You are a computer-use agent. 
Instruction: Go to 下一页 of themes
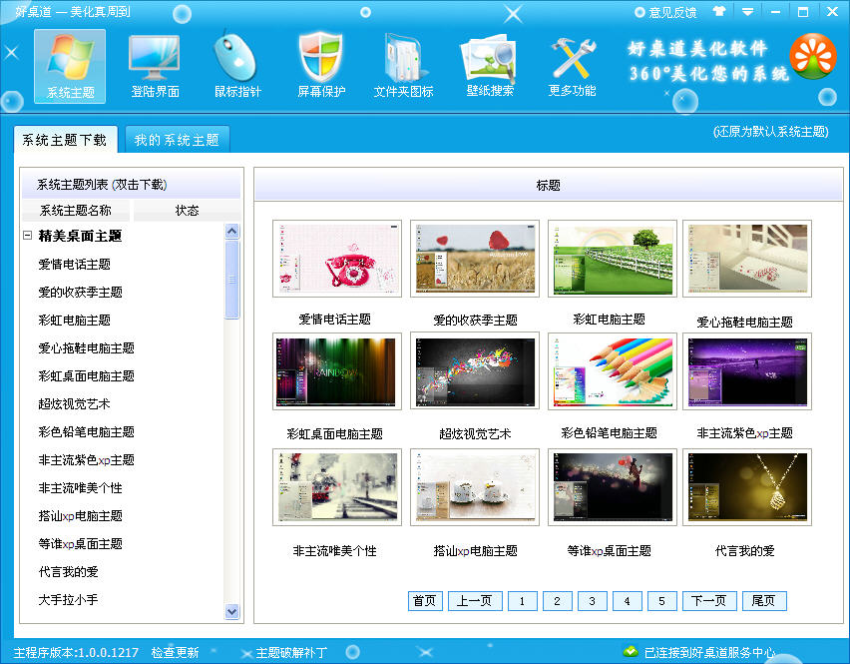click(709, 601)
